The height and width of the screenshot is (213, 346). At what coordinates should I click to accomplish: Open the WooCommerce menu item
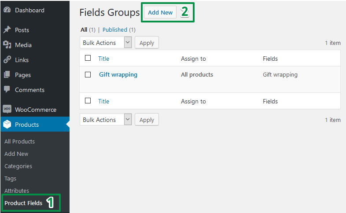click(x=36, y=110)
